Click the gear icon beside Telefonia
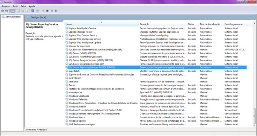The height and width of the screenshot is (136, 257). pyautogui.click(x=67, y=82)
